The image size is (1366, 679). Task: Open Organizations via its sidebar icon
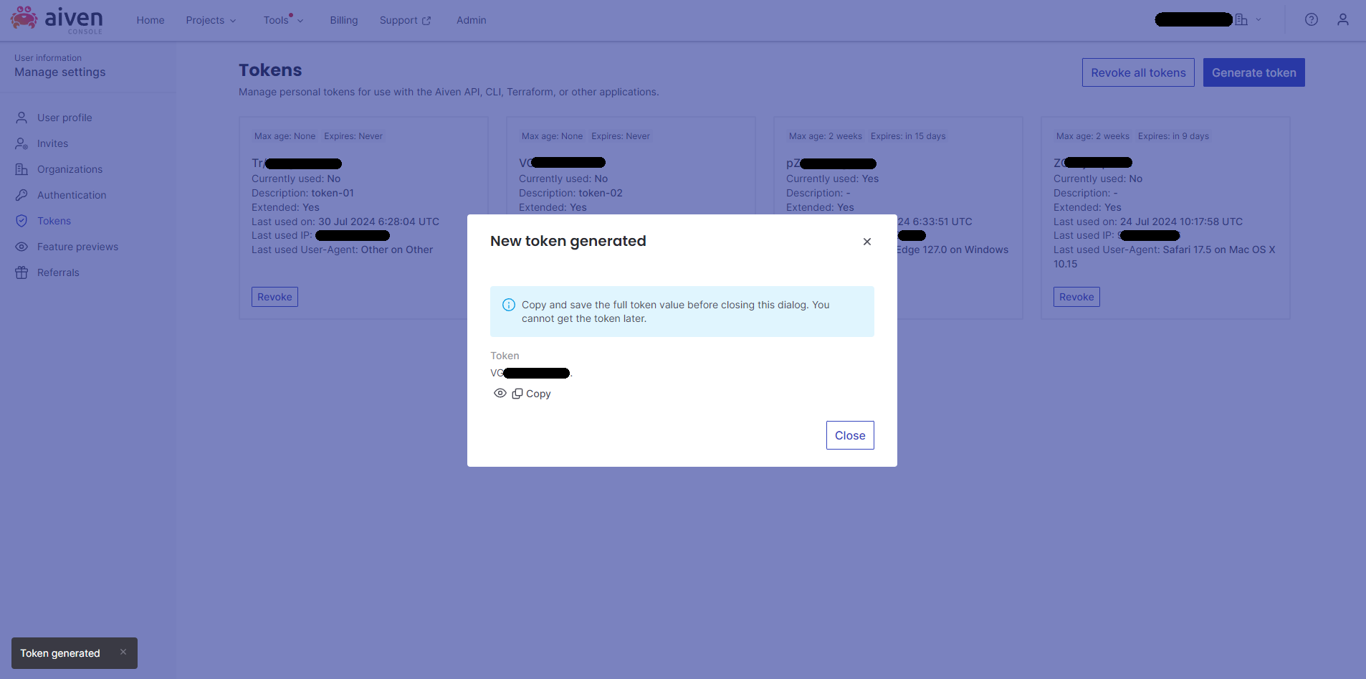click(x=22, y=169)
